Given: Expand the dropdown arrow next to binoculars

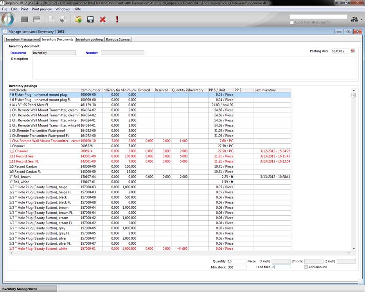Looking at the screenshot, I should (x=361, y=20).
